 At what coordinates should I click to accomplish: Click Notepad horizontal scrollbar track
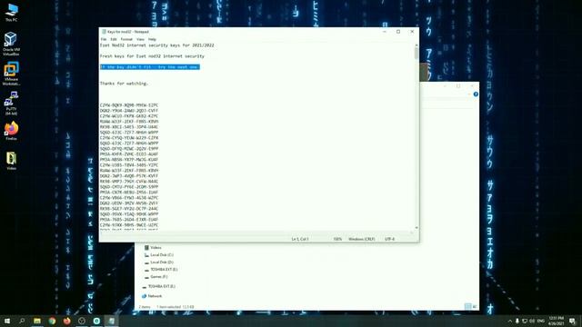pos(256,233)
